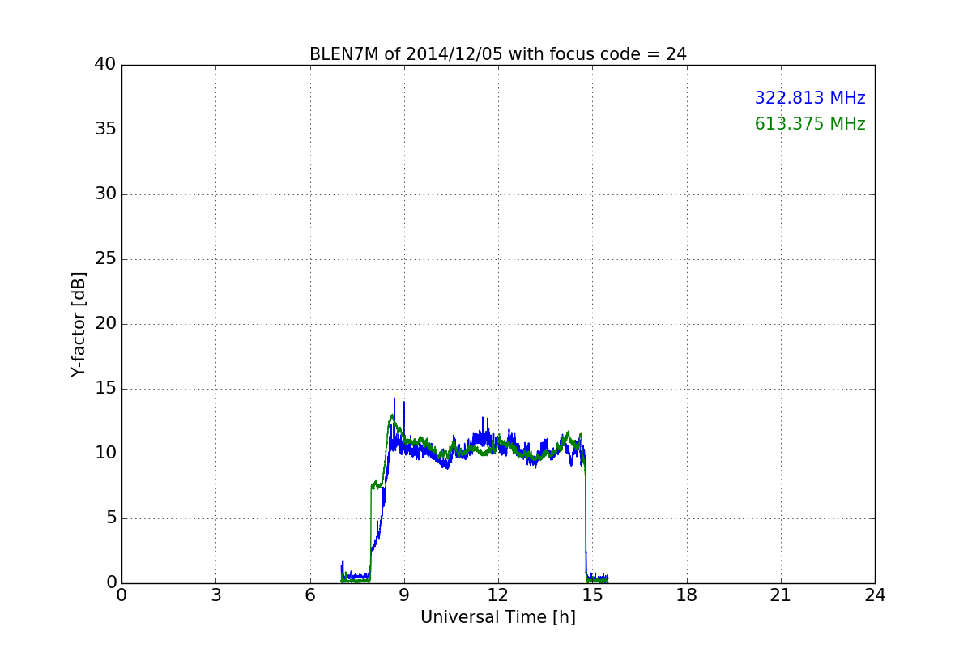Click the blue "322.813 MHz" legend label
972x648 pixels.
(x=810, y=98)
